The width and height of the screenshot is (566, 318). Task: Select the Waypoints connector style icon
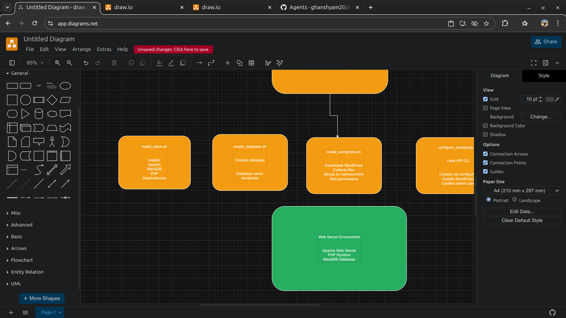(211, 63)
